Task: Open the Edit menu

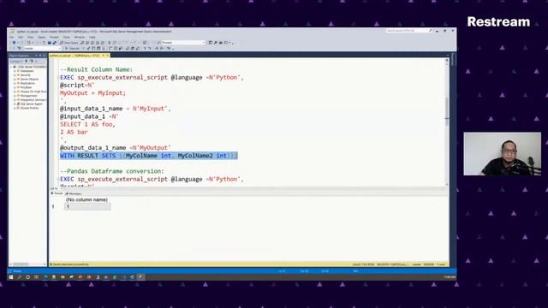Action: coord(21,37)
